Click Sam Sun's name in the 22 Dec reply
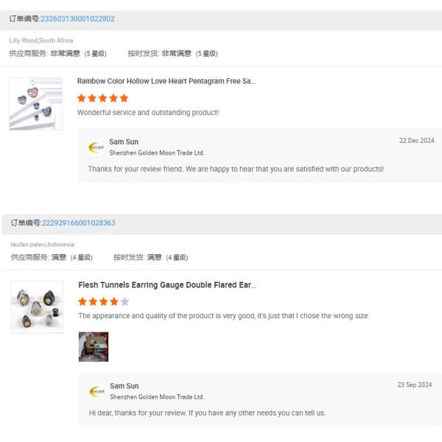Screen dimensions: 442x442 124,141
